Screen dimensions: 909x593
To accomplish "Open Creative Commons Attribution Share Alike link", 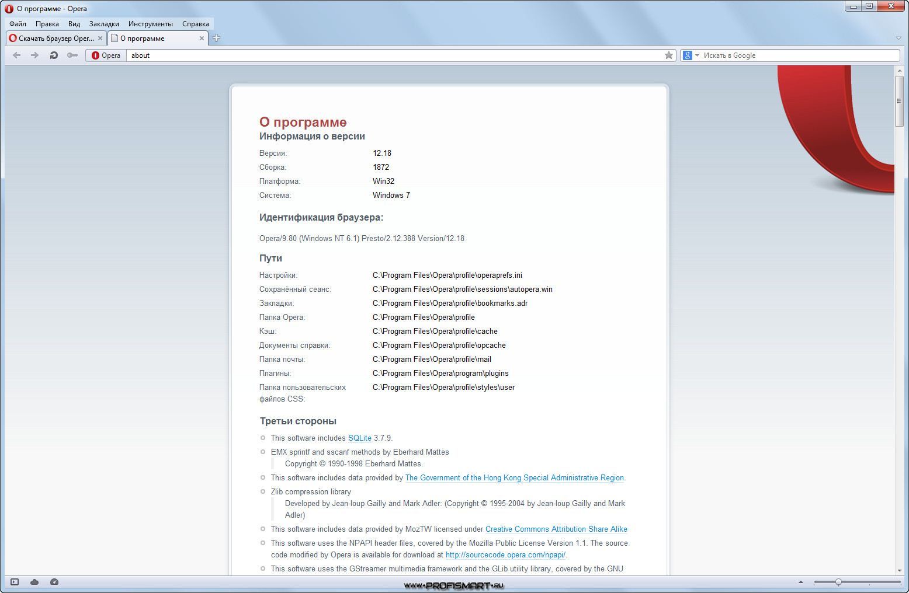I will pos(556,529).
